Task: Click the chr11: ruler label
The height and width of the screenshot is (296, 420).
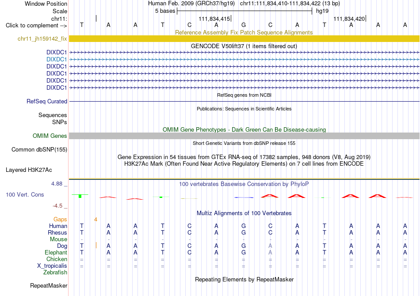Action: pos(59,19)
